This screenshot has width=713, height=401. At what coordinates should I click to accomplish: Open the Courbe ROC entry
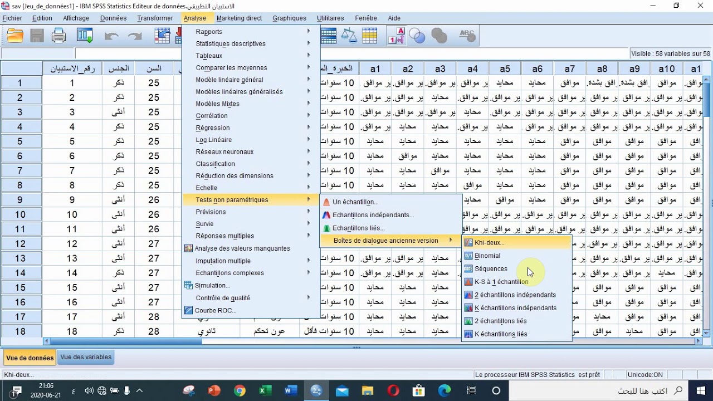click(251, 310)
